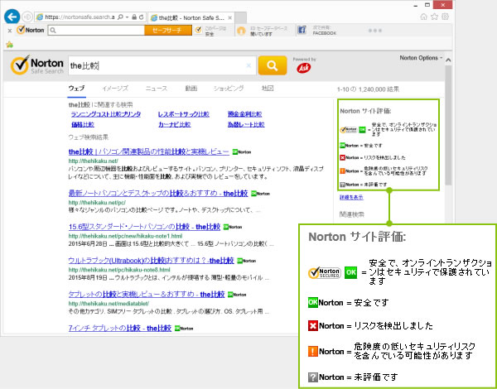Screen dimensions: 497x389
Task: Open related search 為替レート比較
Action: pos(246,125)
